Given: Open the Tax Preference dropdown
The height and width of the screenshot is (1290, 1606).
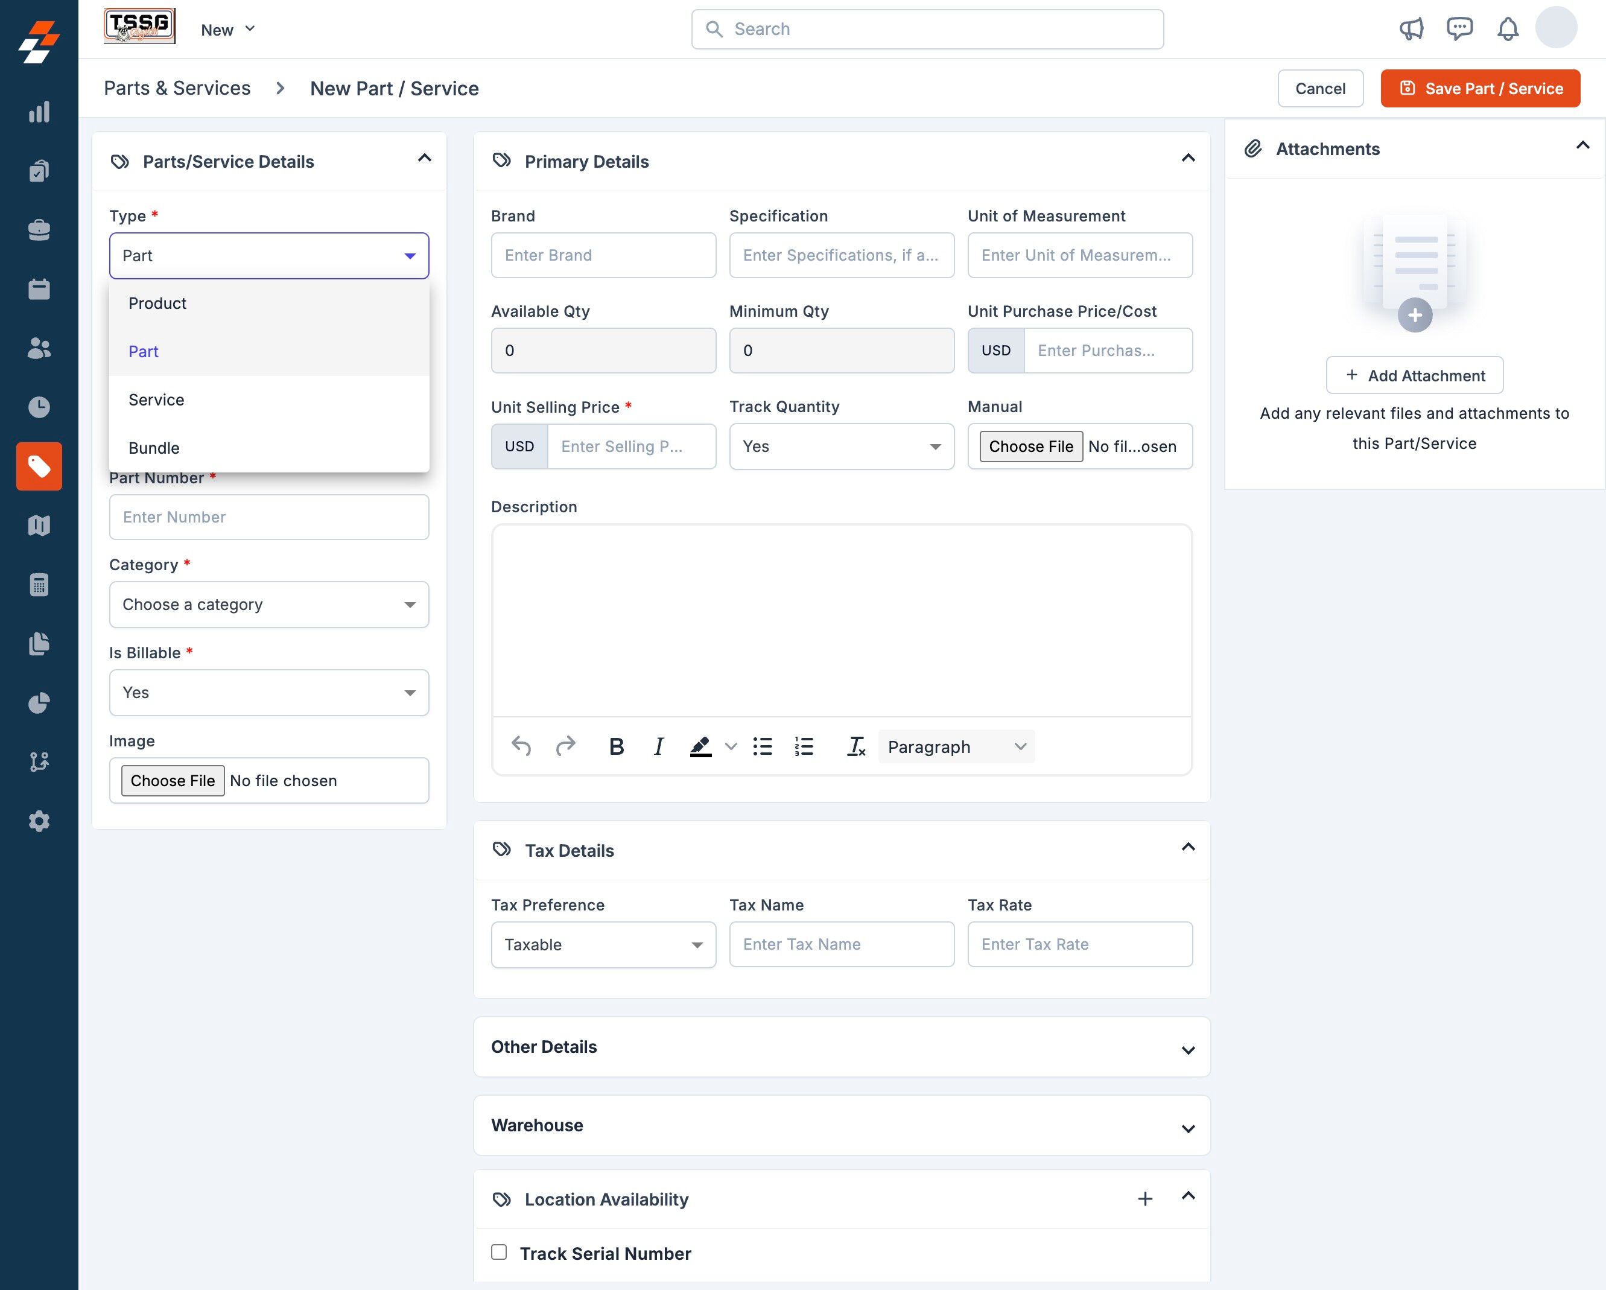Looking at the screenshot, I should pos(603,944).
